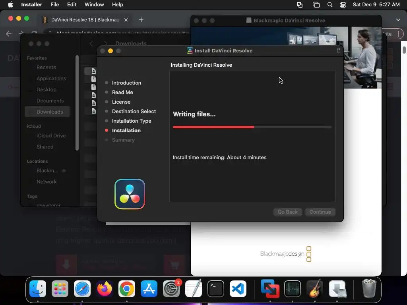Expand the Chrome tab search chevron
The width and height of the screenshot is (407, 305).
click(x=398, y=20)
